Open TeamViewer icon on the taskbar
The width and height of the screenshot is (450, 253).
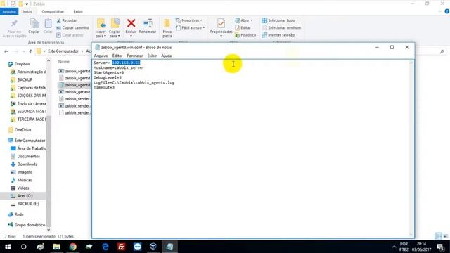click(x=138, y=247)
